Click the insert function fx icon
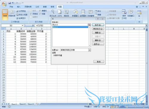The width and height of the screenshot is (149, 109). (x=33, y=26)
